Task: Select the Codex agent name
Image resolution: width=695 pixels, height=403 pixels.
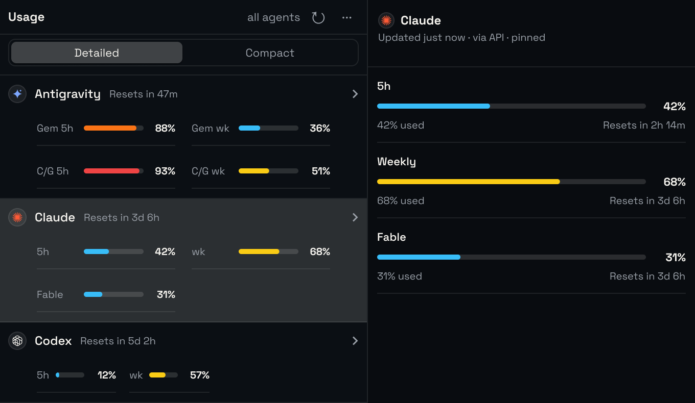Action: [x=53, y=341]
